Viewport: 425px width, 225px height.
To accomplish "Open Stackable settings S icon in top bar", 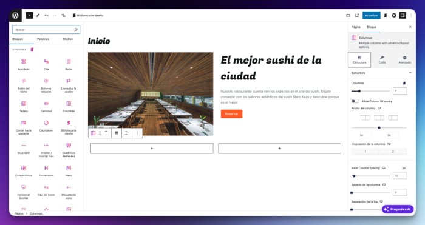I will 386,15.
